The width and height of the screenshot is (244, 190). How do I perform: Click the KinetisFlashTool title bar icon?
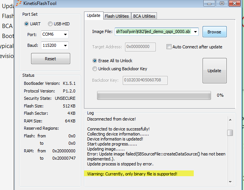[x=19, y=3]
